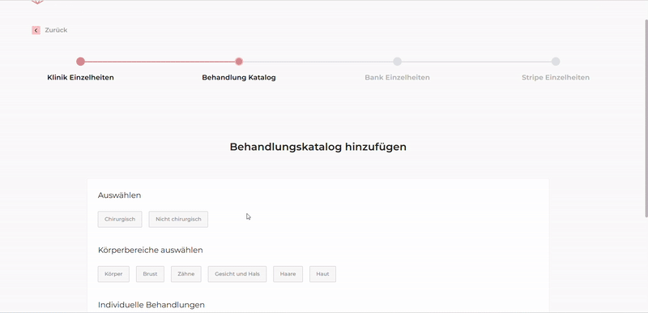
Task: Go back via the Zurück link
Action: pyautogui.click(x=56, y=30)
